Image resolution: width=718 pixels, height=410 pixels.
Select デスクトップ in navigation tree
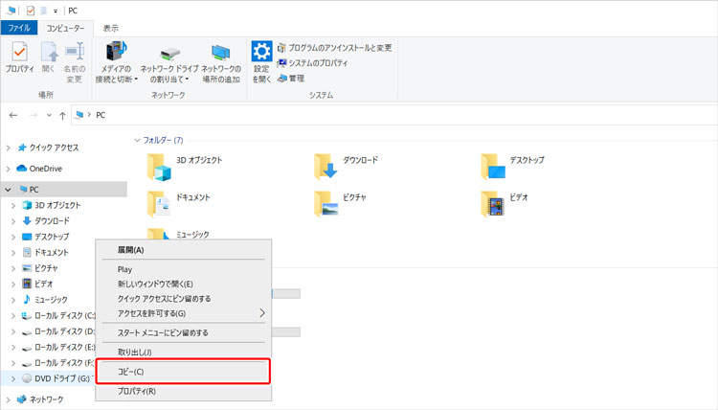click(x=46, y=237)
